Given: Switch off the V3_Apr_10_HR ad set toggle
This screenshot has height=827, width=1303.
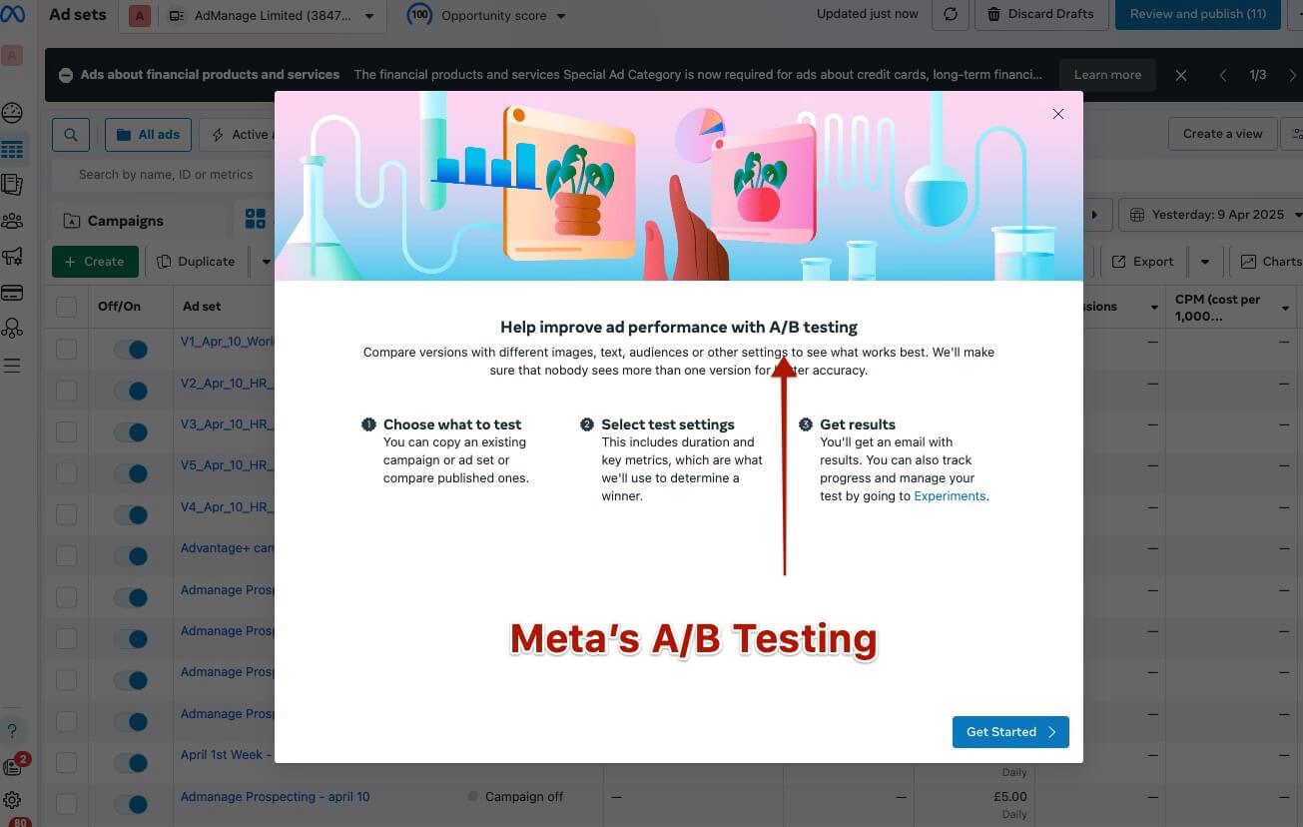Looking at the screenshot, I should (x=130, y=431).
